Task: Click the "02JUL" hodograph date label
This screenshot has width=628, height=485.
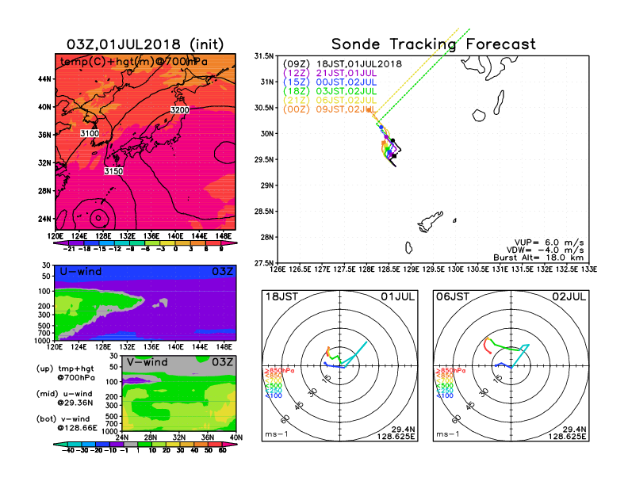Action: pyautogui.click(x=569, y=297)
